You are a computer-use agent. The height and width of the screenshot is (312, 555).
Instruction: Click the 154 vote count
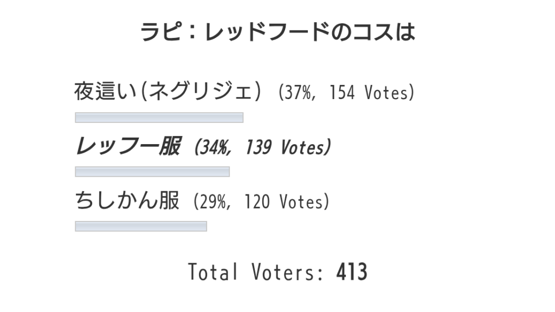[x=342, y=93]
